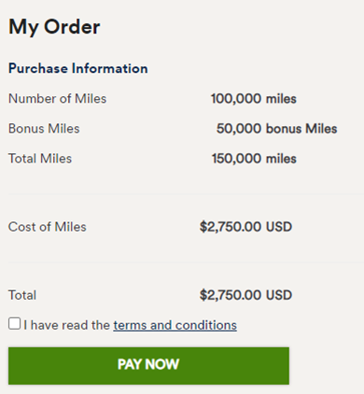Click USD in the Cost of Miles row
Viewport: 364px width, 394px height.
coord(279,227)
